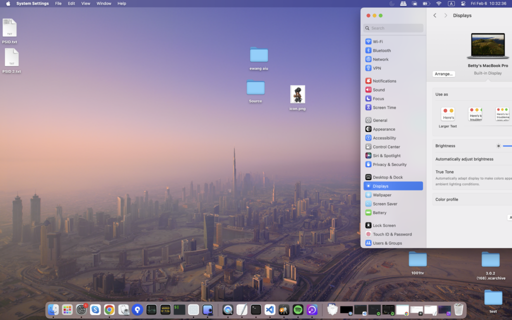512x320 pixels.
Task: Select Privacy & Security in sidebar
Action: coord(389,164)
